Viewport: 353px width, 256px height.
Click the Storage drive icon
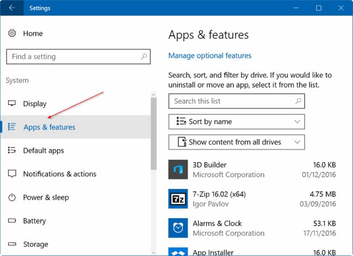pos(12,244)
